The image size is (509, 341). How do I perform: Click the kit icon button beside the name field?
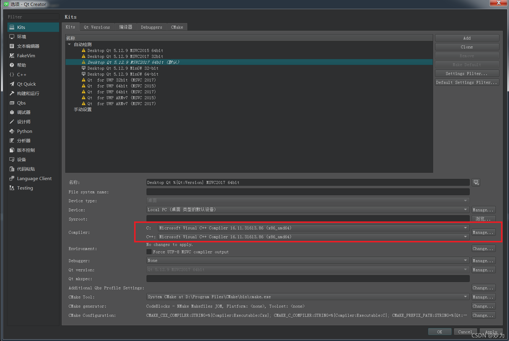pyautogui.click(x=476, y=182)
